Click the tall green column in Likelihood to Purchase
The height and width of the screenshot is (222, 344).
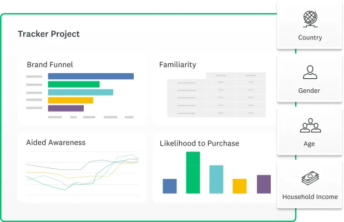coord(193,173)
